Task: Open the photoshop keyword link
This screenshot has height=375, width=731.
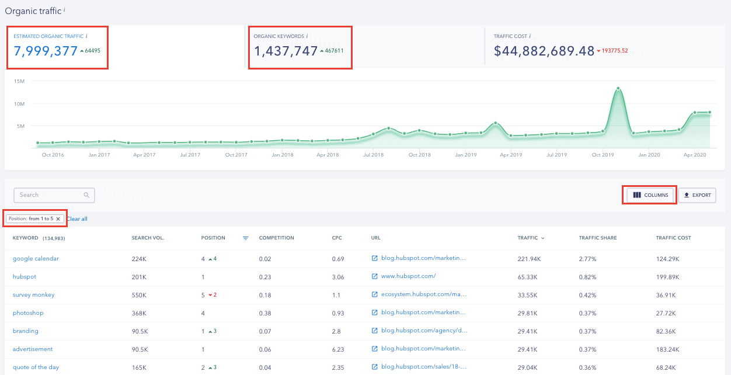Action: pyautogui.click(x=28, y=313)
